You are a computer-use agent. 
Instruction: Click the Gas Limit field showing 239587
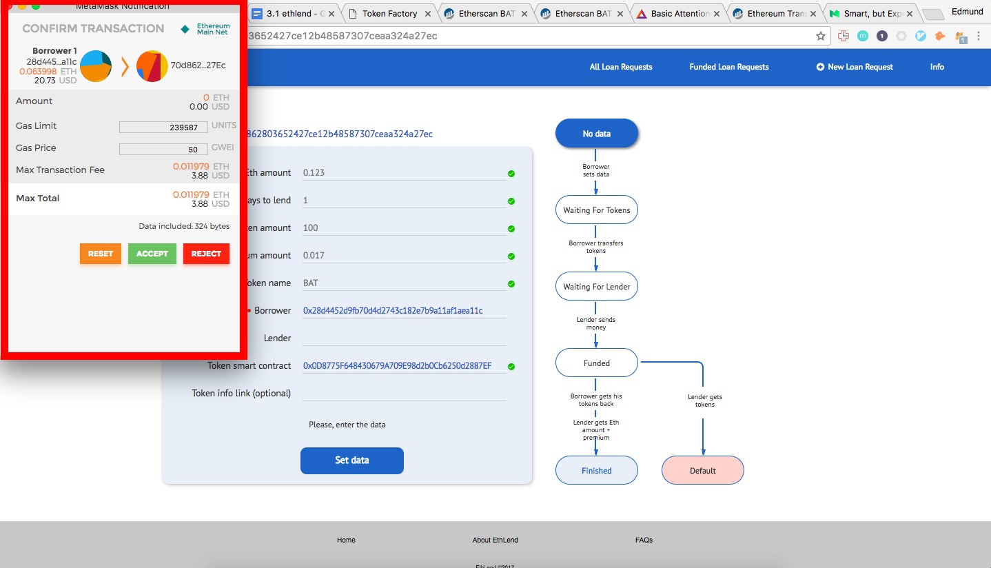163,127
